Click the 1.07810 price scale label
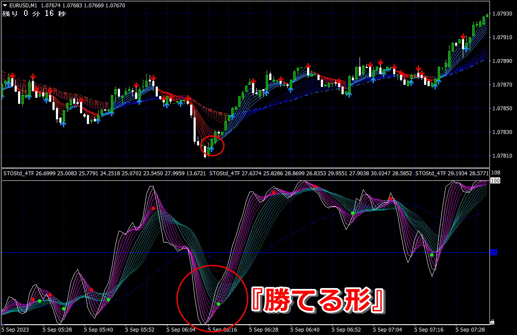Screen dimensions: 517x335 [x=502, y=156]
